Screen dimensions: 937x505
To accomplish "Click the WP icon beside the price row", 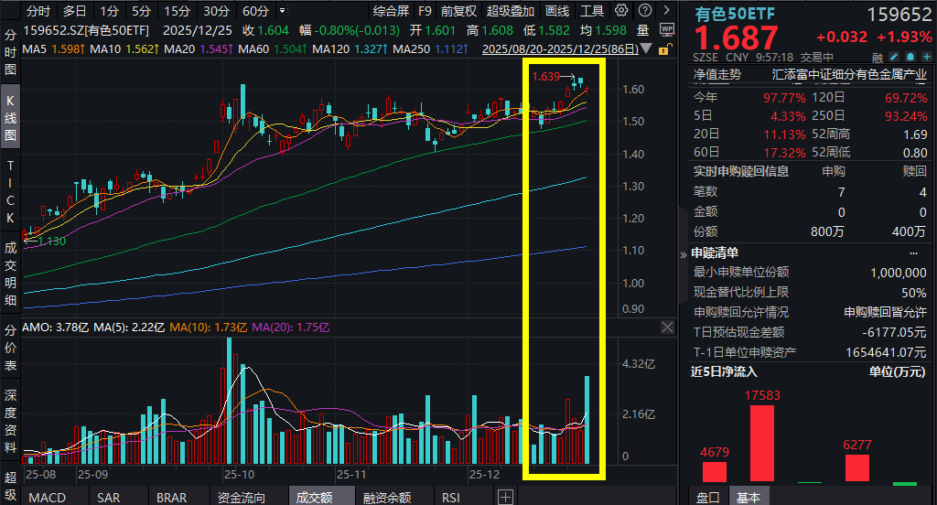I will pyautogui.click(x=666, y=30).
